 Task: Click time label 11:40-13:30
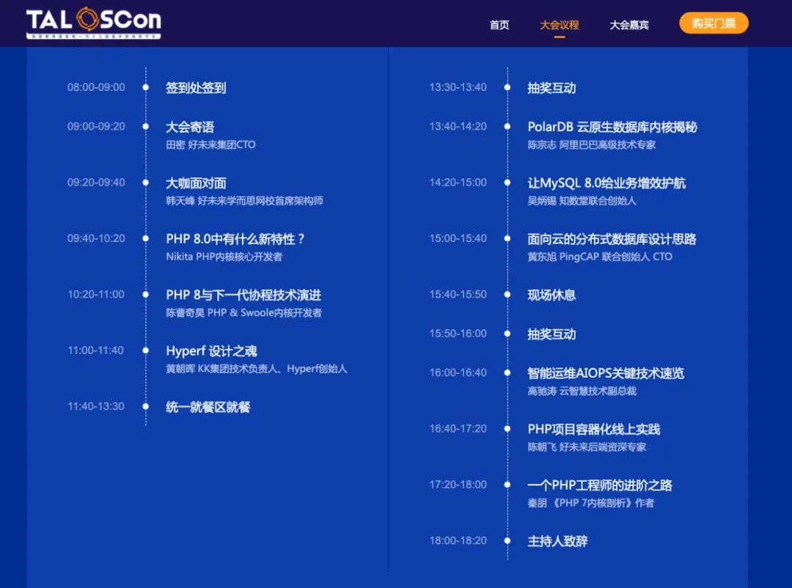coord(96,407)
